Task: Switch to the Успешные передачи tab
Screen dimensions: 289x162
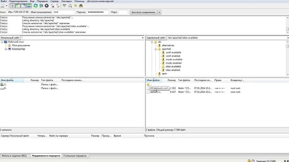Action: coord(75,156)
